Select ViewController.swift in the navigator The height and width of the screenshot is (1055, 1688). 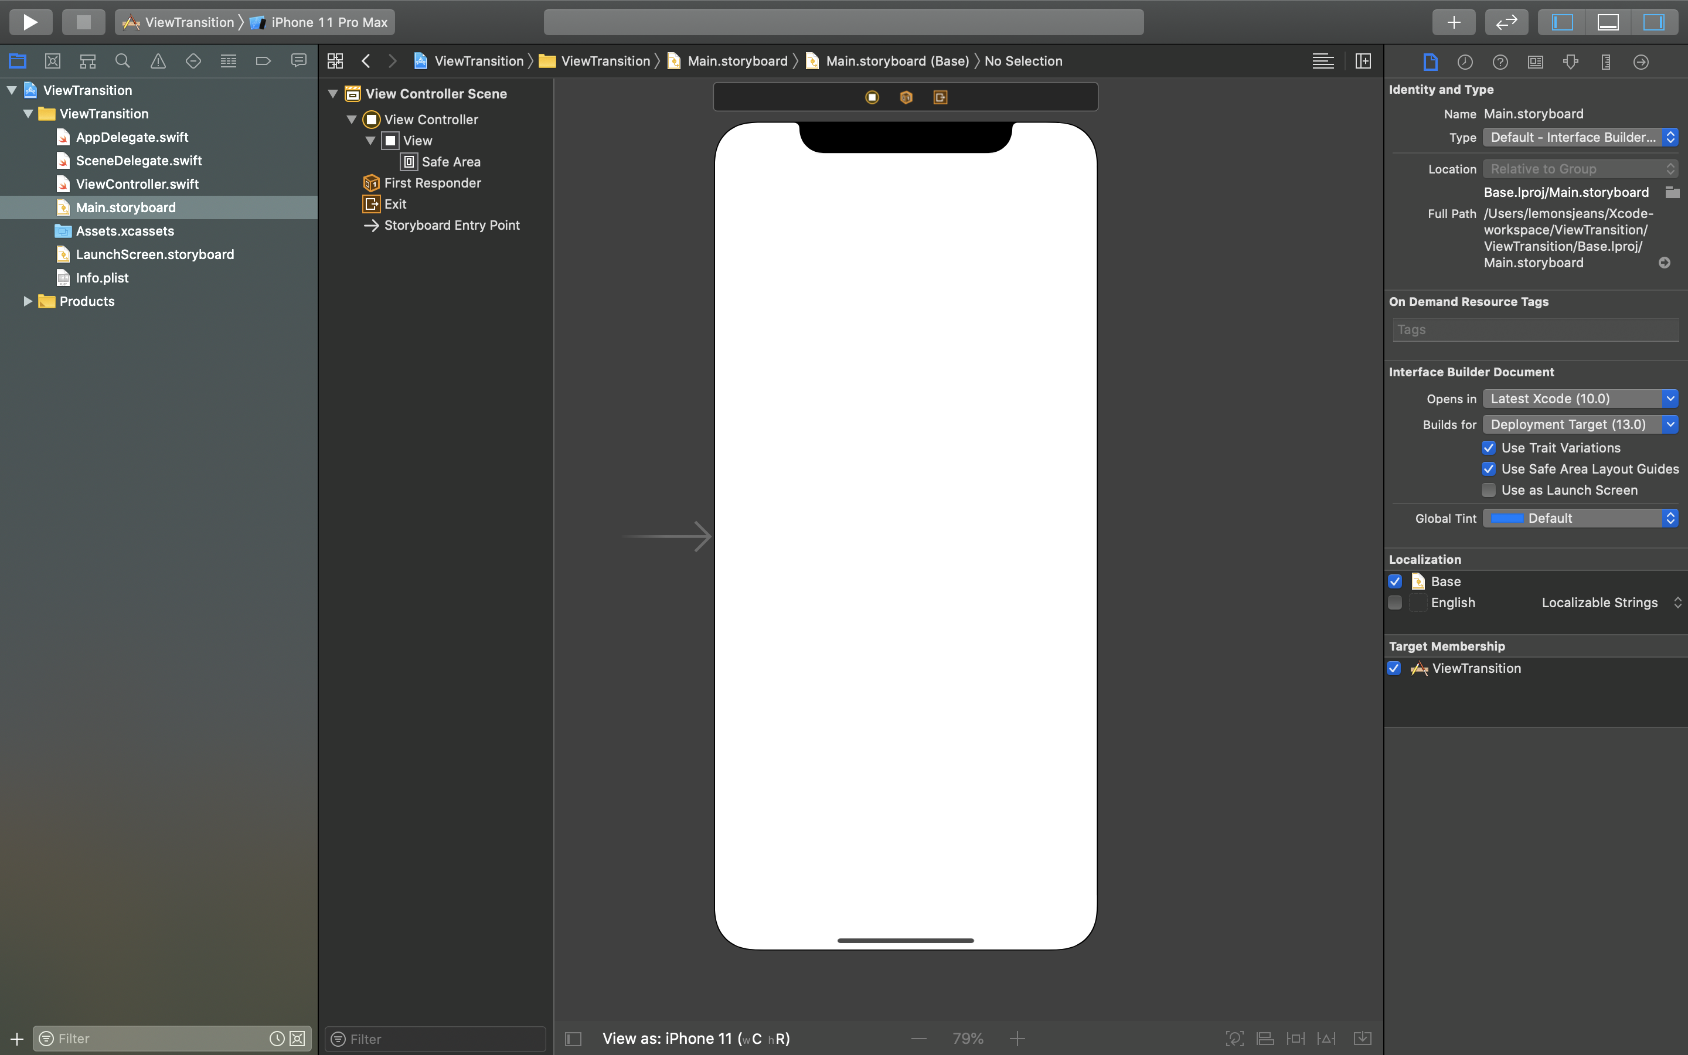click(137, 184)
